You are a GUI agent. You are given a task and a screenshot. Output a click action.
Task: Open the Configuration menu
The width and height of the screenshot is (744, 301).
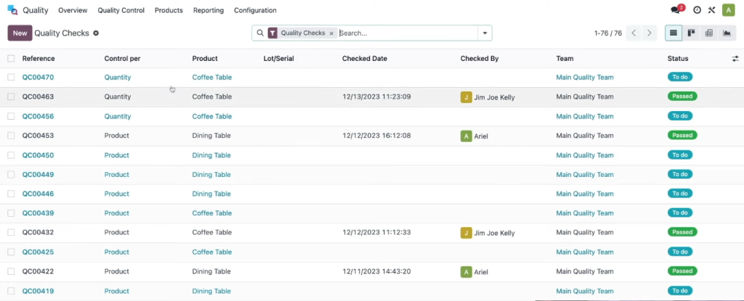pos(255,10)
